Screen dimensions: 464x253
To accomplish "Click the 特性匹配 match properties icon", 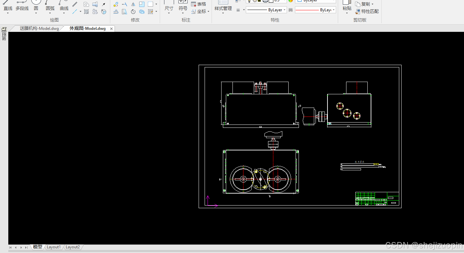I will 358,12.
